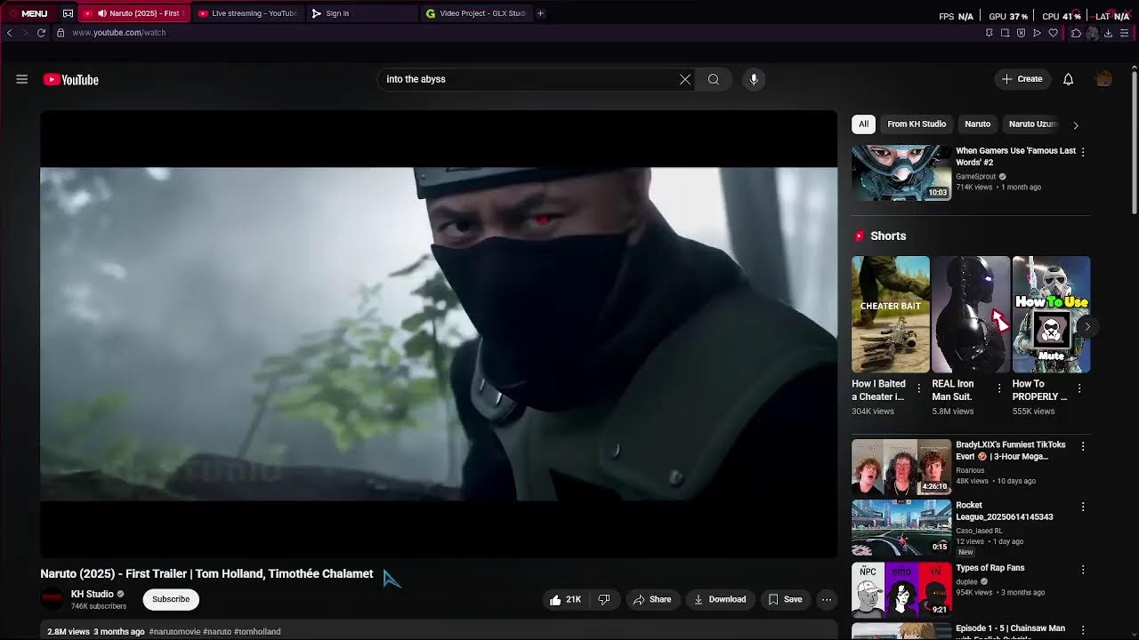Clear the search box with the X
Screen dimensions: 1139x640
685,79
